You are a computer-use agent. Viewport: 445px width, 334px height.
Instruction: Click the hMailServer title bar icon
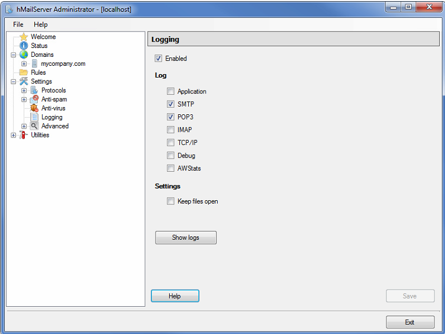[x=9, y=9]
